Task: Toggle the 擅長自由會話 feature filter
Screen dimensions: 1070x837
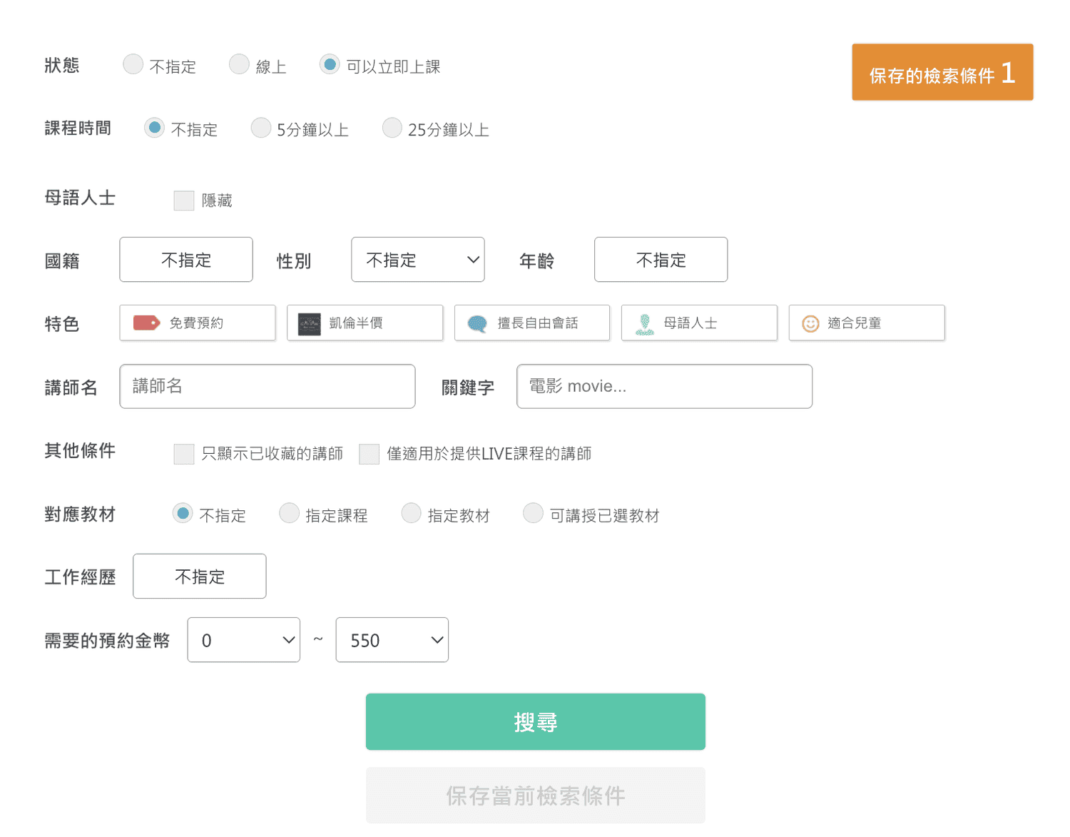Action: point(532,323)
